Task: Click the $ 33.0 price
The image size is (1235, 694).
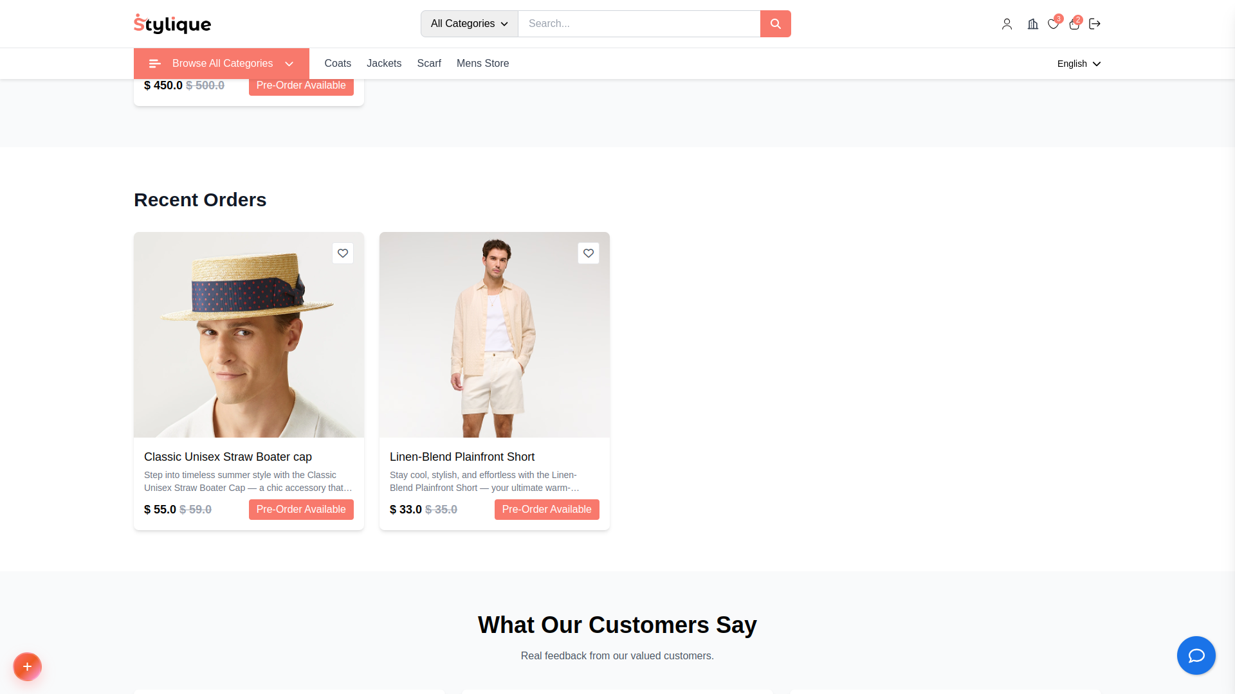Action: tap(406, 510)
